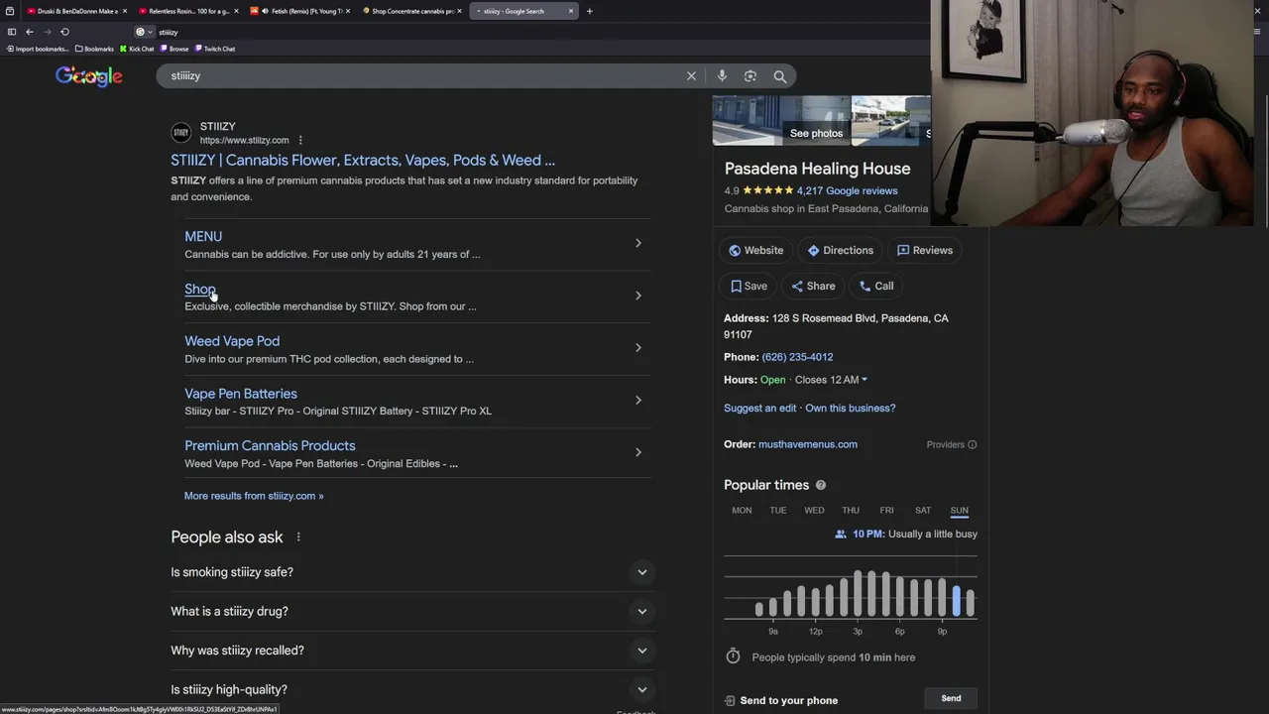This screenshot has width=1269, height=714.
Task: Click the Providers info icon
Action: pos(972,444)
